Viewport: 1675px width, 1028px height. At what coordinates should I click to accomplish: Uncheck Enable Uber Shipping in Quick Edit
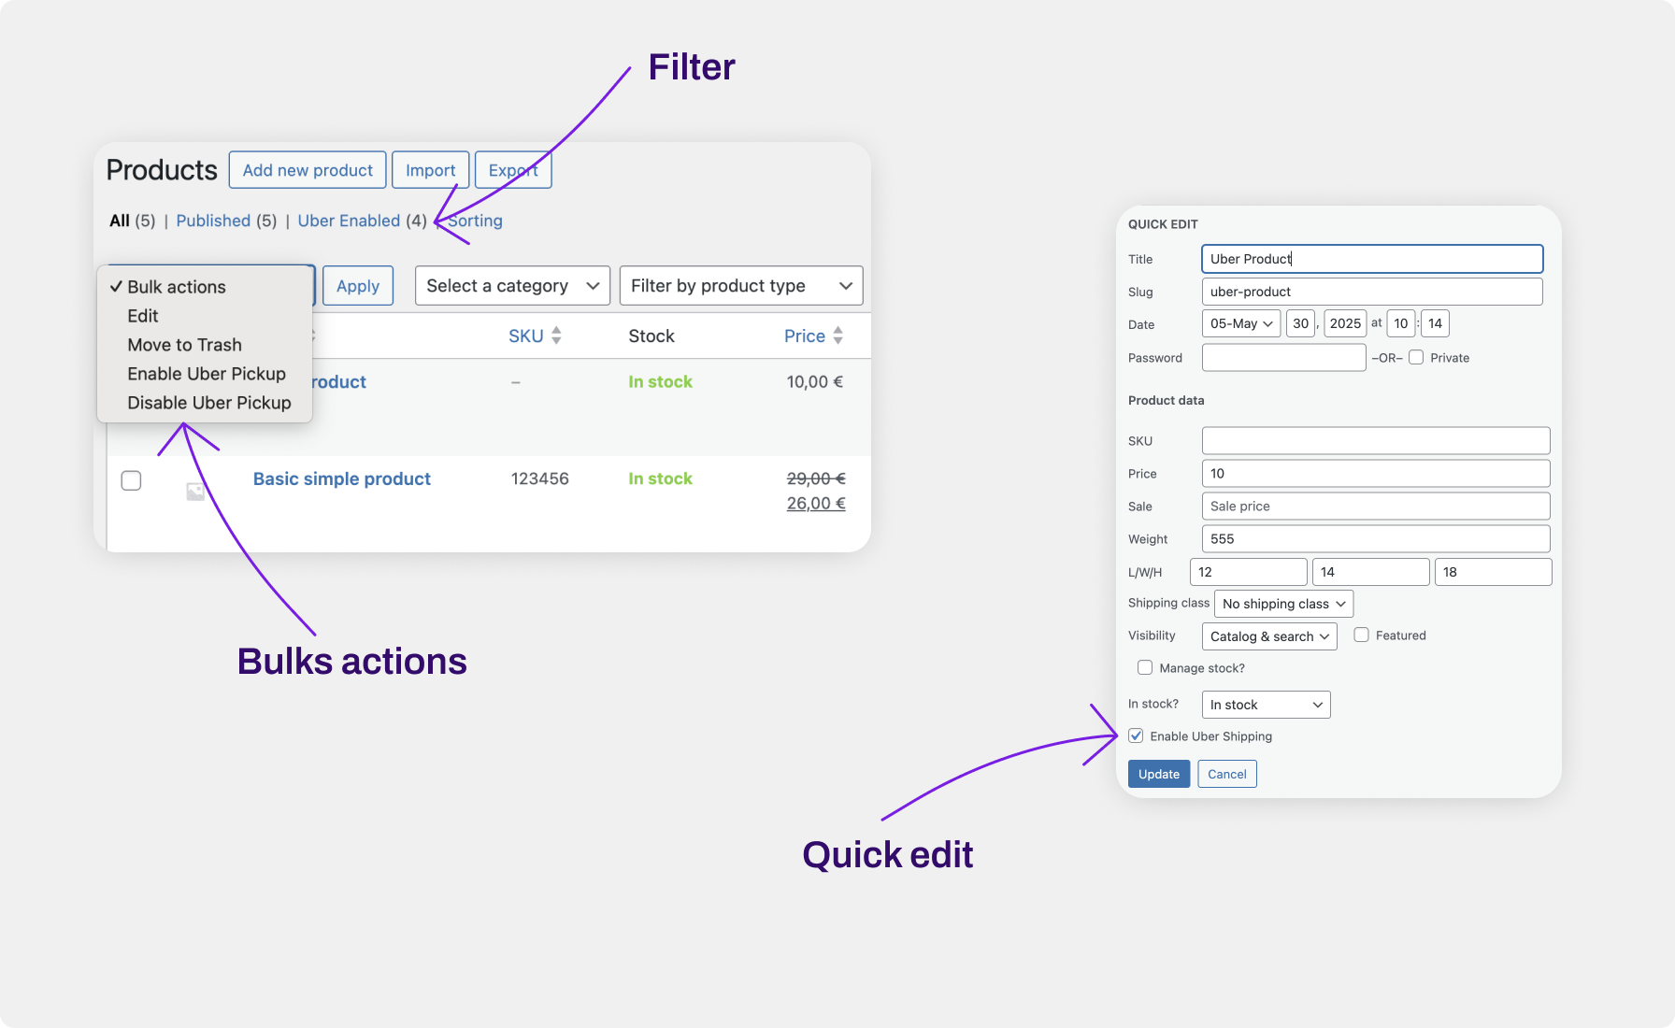coord(1136,735)
